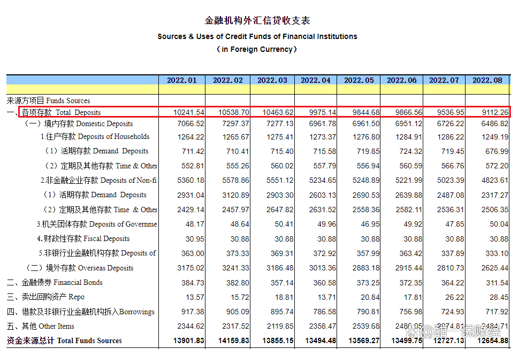The width and height of the screenshot is (511, 349).
Task: Click the 各项存款 Total Deposits row label
Action: (x=61, y=112)
